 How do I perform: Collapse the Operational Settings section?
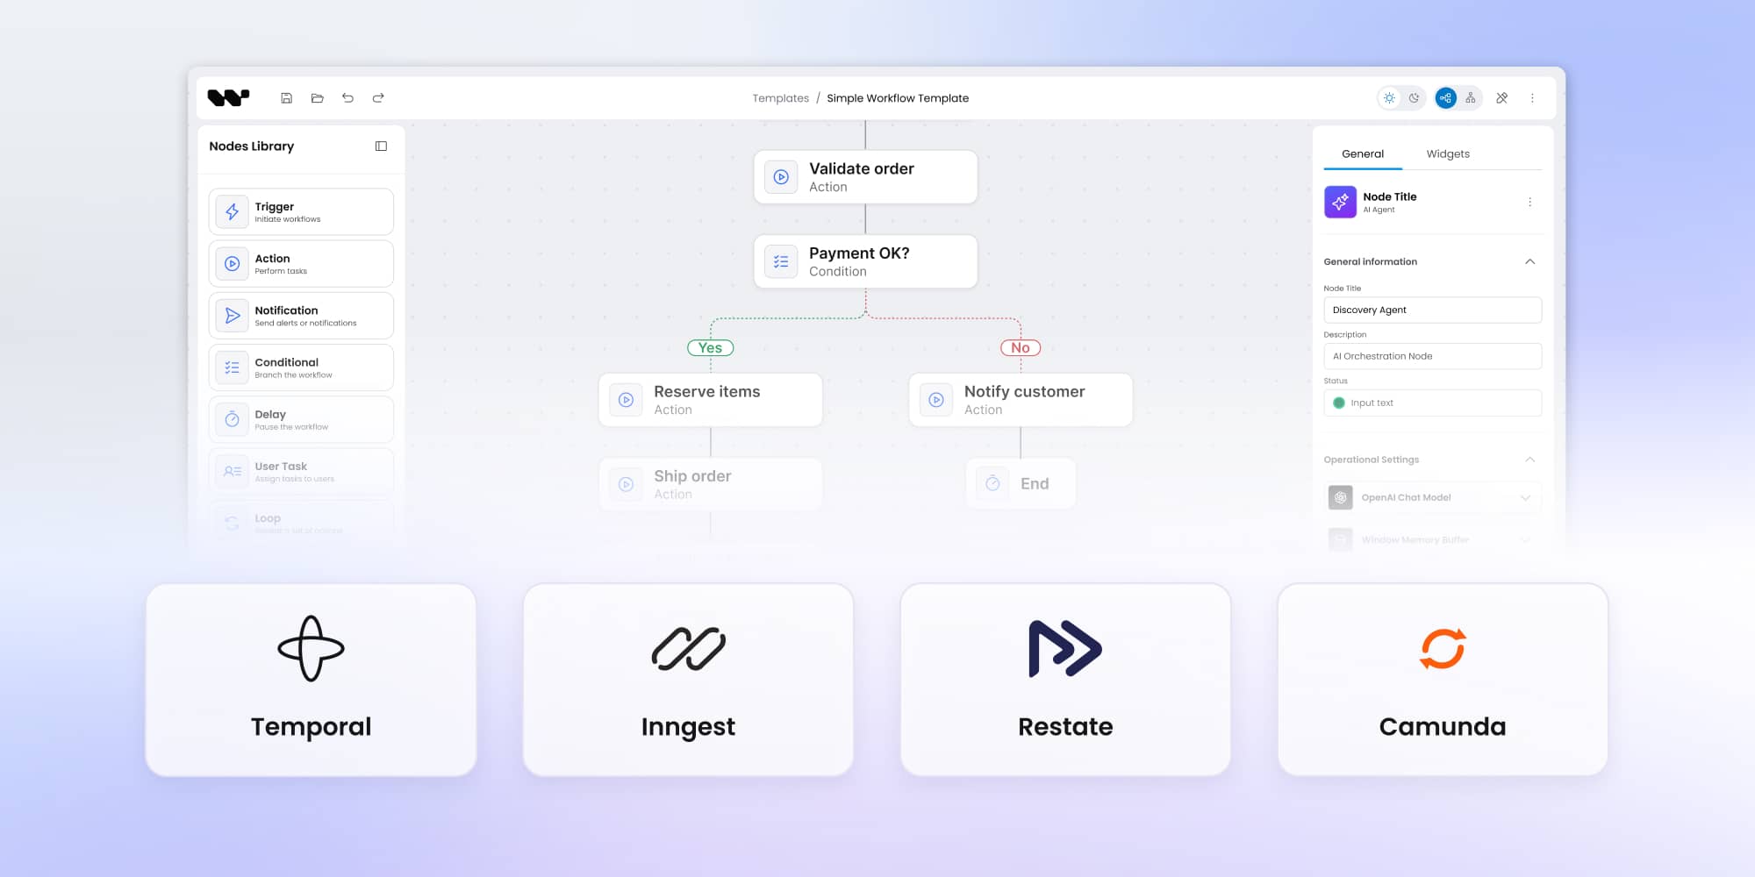pos(1529,460)
